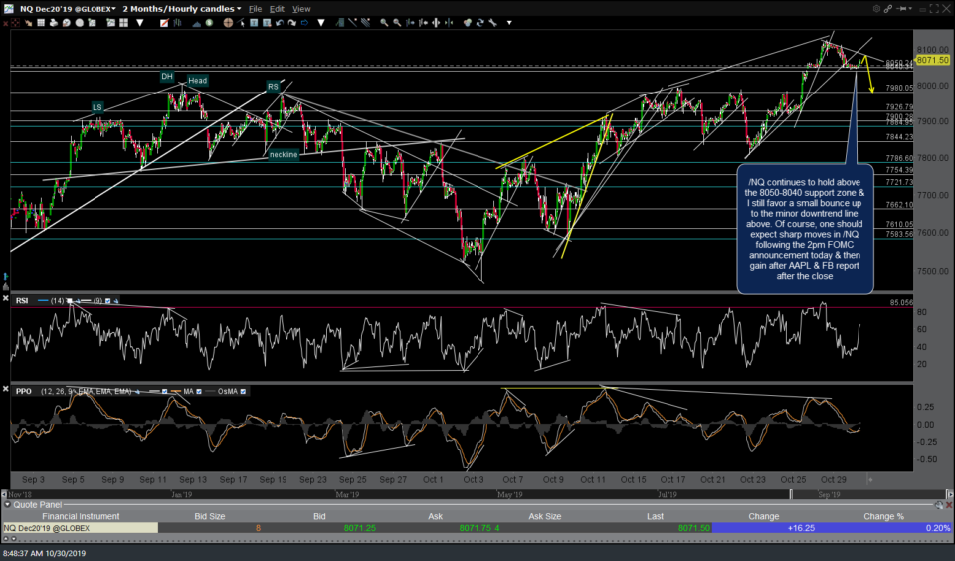Click the chain link grouping icon
The height and width of the screenshot is (561, 955).
pos(888,9)
